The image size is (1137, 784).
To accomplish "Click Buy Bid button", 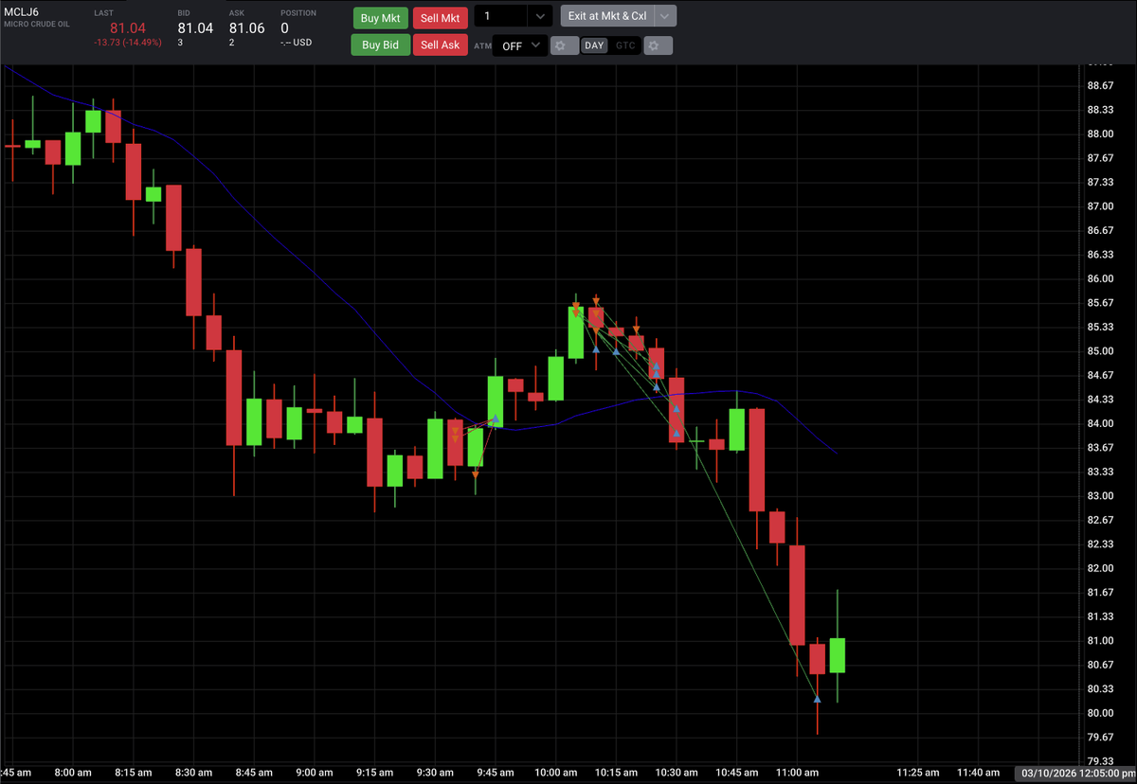I will point(380,45).
